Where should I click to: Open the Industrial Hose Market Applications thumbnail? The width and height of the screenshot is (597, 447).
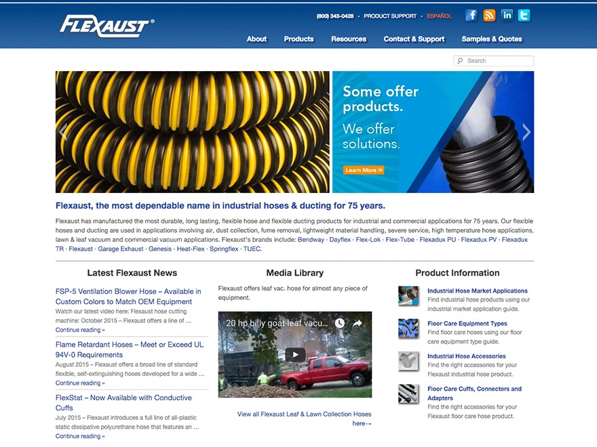(x=408, y=296)
